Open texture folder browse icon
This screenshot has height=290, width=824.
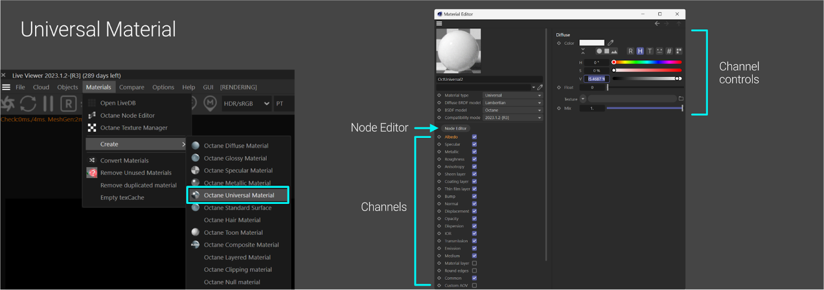click(681, 99)
